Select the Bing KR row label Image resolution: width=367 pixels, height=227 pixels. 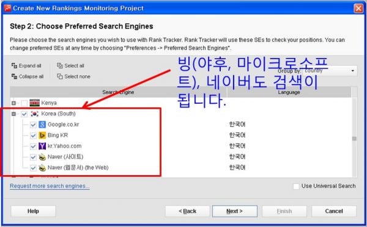click(x=57, y=135)
